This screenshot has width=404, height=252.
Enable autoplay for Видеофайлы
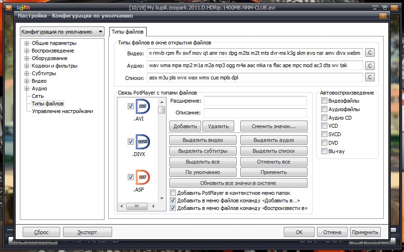tap(324, 101)
